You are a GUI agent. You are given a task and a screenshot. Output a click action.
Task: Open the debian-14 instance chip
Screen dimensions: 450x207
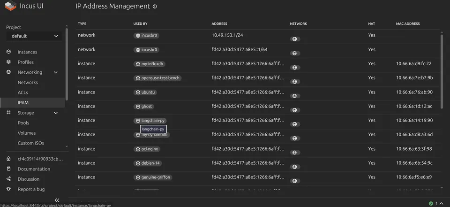point(148,163)
